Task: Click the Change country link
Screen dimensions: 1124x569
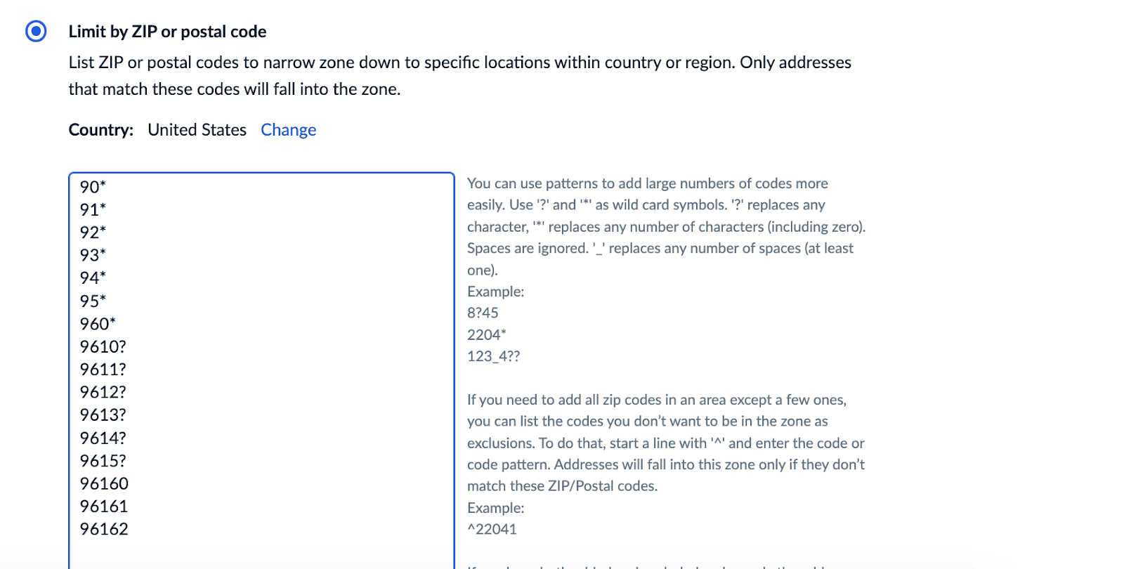Action: click(288, 130)
